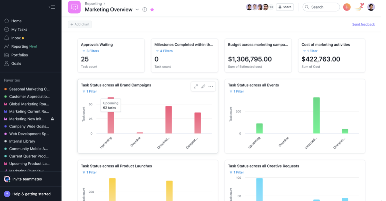Click the Share button
This screenshot has width=386, height=201.
[285, 7]
